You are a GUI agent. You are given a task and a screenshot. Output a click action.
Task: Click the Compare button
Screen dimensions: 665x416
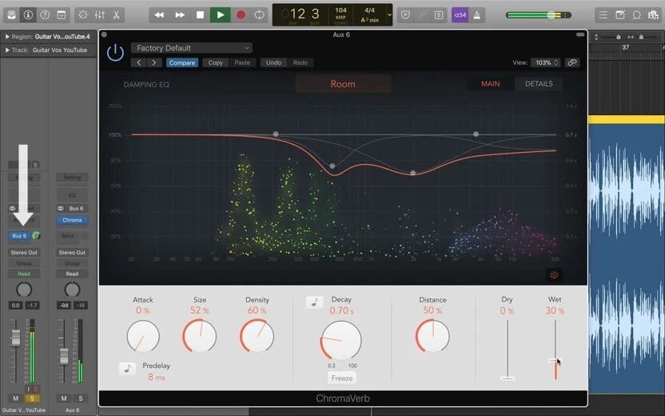coord(182,62)
